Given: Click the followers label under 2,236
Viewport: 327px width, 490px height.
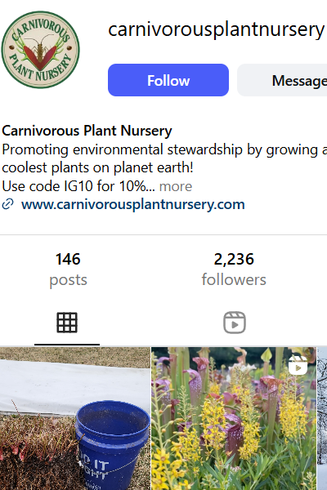Looking at the screenshot, I should (234, 279).
